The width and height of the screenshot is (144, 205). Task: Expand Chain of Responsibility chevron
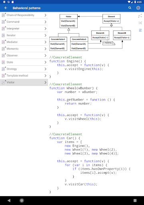[x=45, y=15]
